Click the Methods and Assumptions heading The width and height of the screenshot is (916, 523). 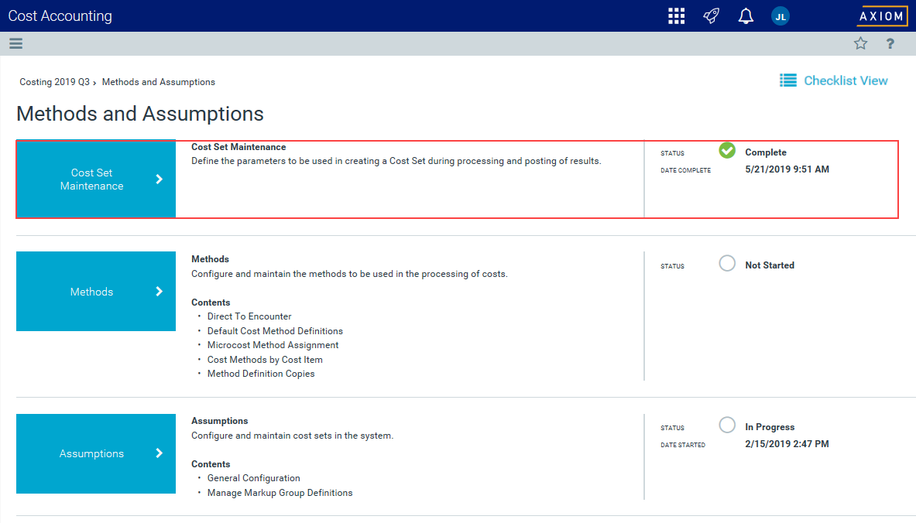click(x=140, y=113)
